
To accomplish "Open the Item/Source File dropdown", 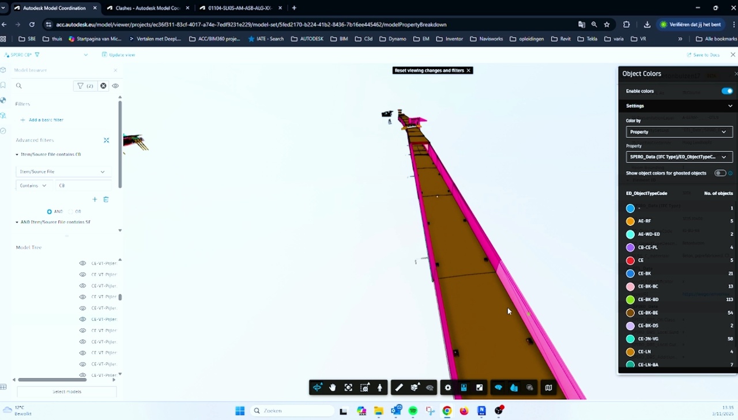I will 62,172.
